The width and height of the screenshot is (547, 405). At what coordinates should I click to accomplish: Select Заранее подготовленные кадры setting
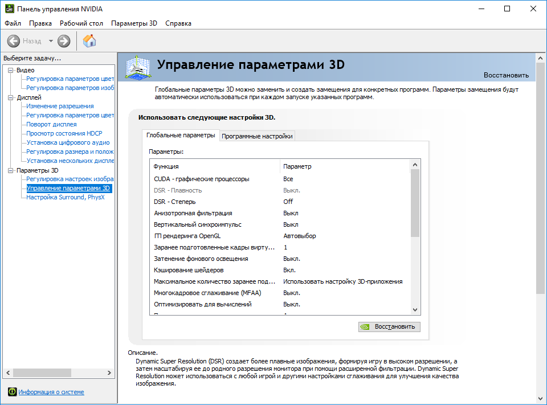coord(280,247)
